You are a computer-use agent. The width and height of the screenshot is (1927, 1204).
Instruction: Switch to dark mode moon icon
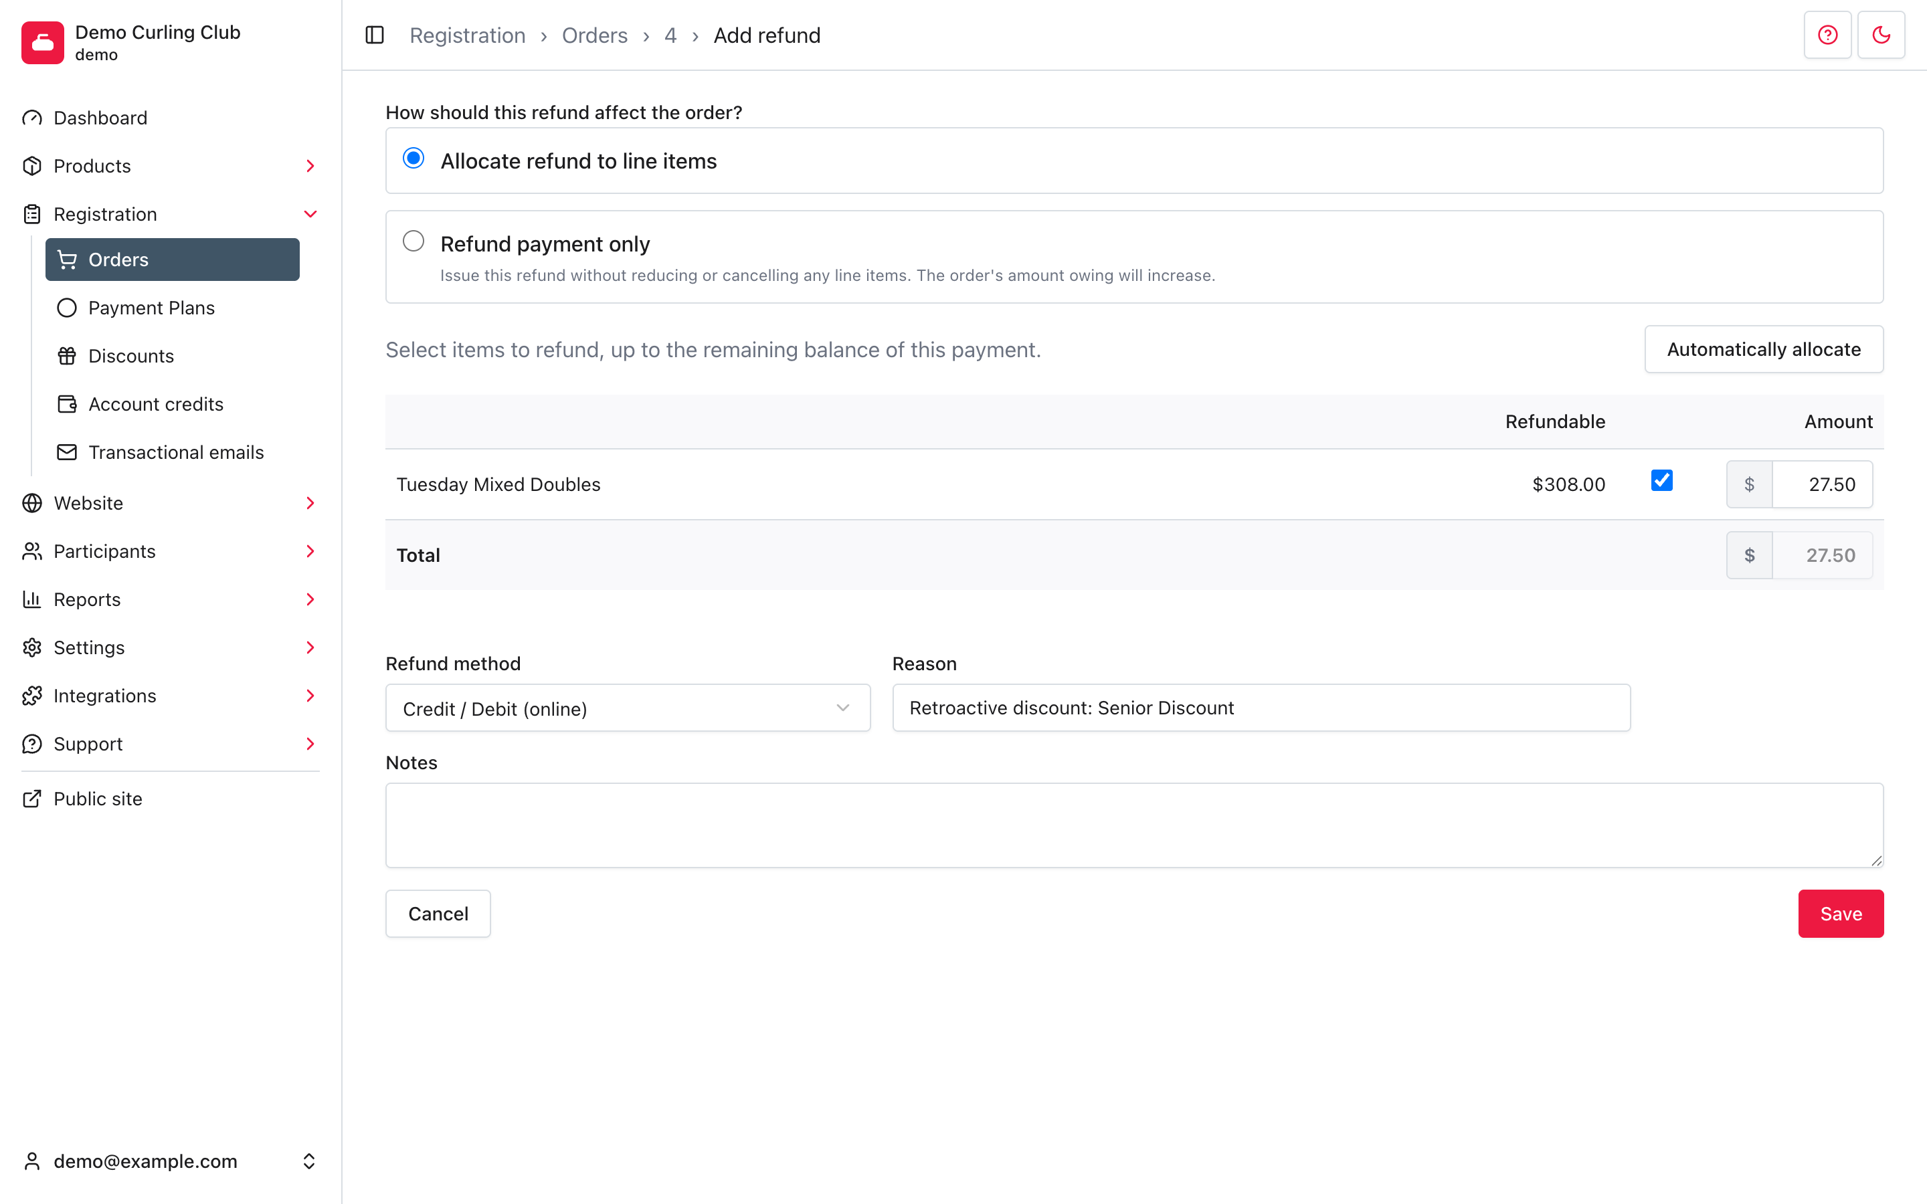pyautogui.click(x=1881, y=35)
